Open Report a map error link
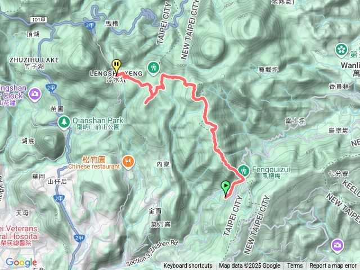This screenshot has height=270, width=360. click(333, 266)
